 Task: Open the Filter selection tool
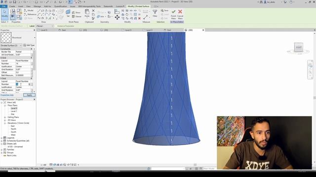pyautogui.click(x=155, y=13)
